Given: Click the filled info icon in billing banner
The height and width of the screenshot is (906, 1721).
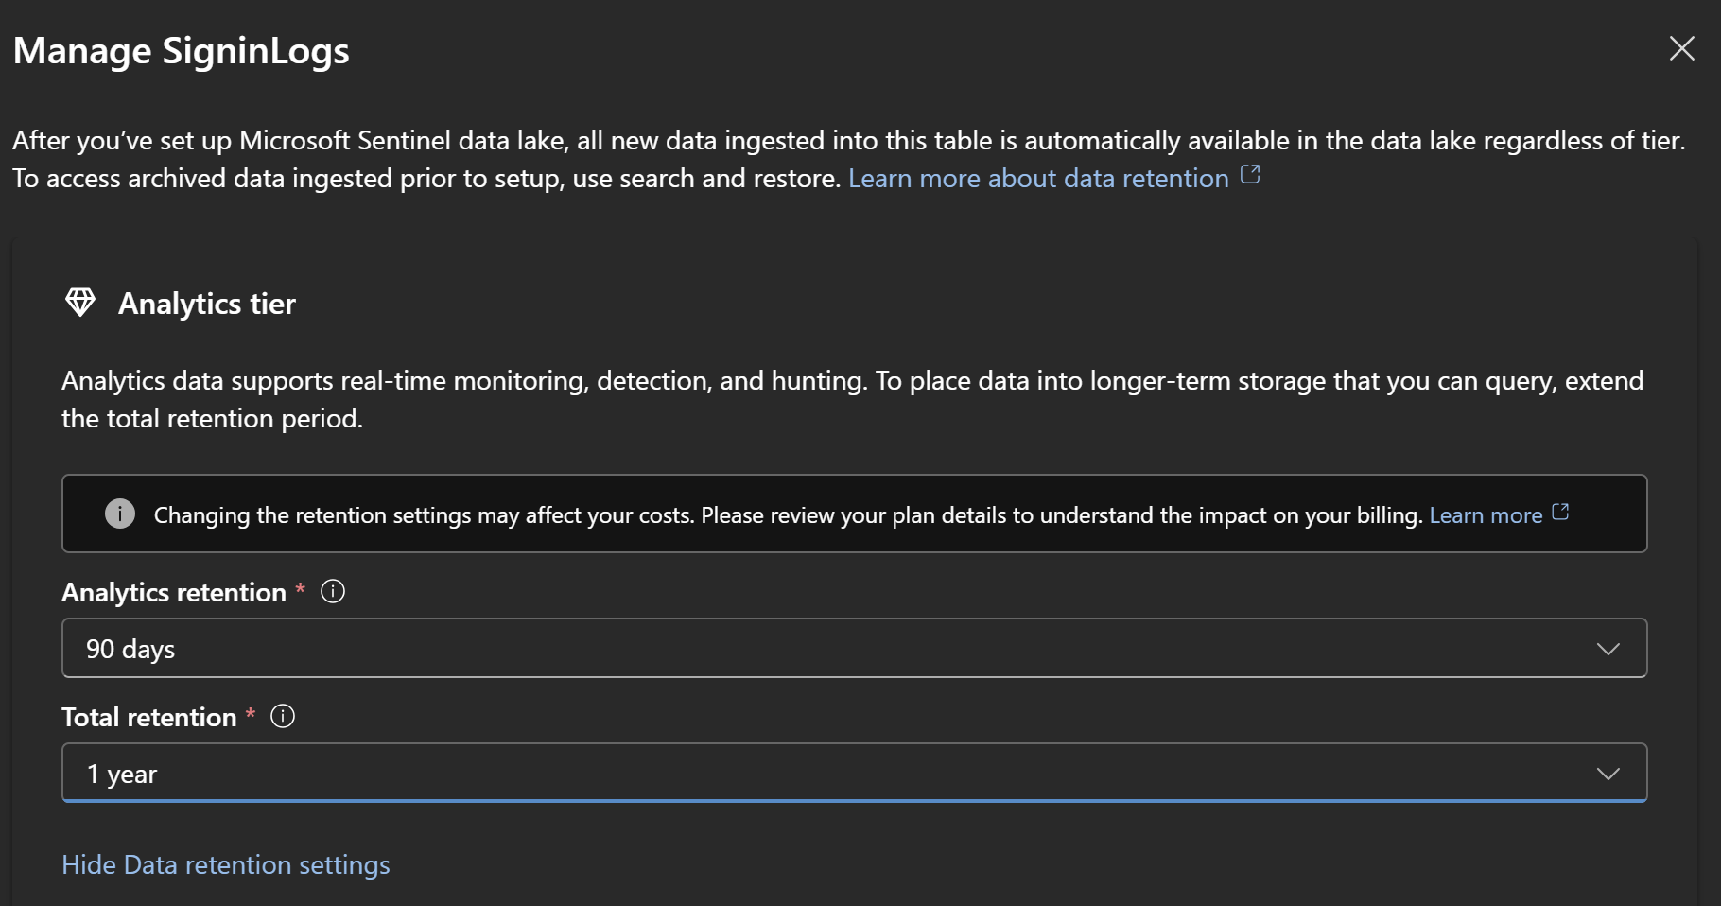Looking at the screenshot, I should 120,514.
